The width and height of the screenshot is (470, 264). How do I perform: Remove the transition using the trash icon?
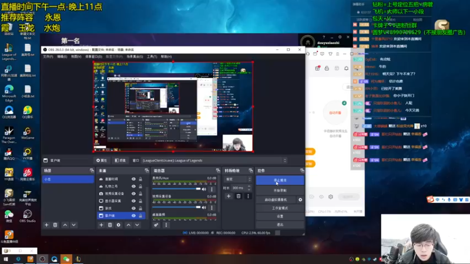[239, 196]
